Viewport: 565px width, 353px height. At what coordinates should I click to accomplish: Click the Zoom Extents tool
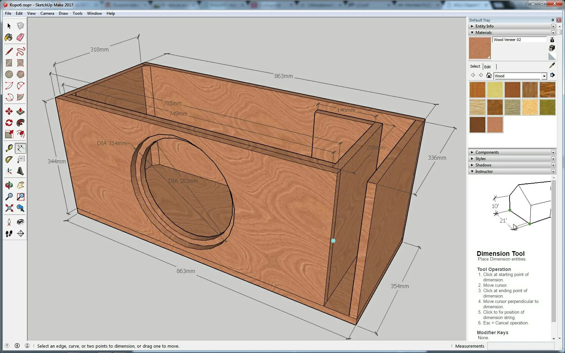(9, 208)
